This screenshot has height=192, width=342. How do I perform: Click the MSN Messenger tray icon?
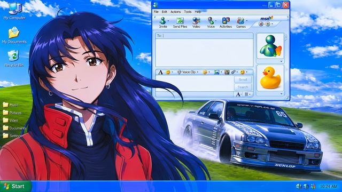(x=313, y=186)
